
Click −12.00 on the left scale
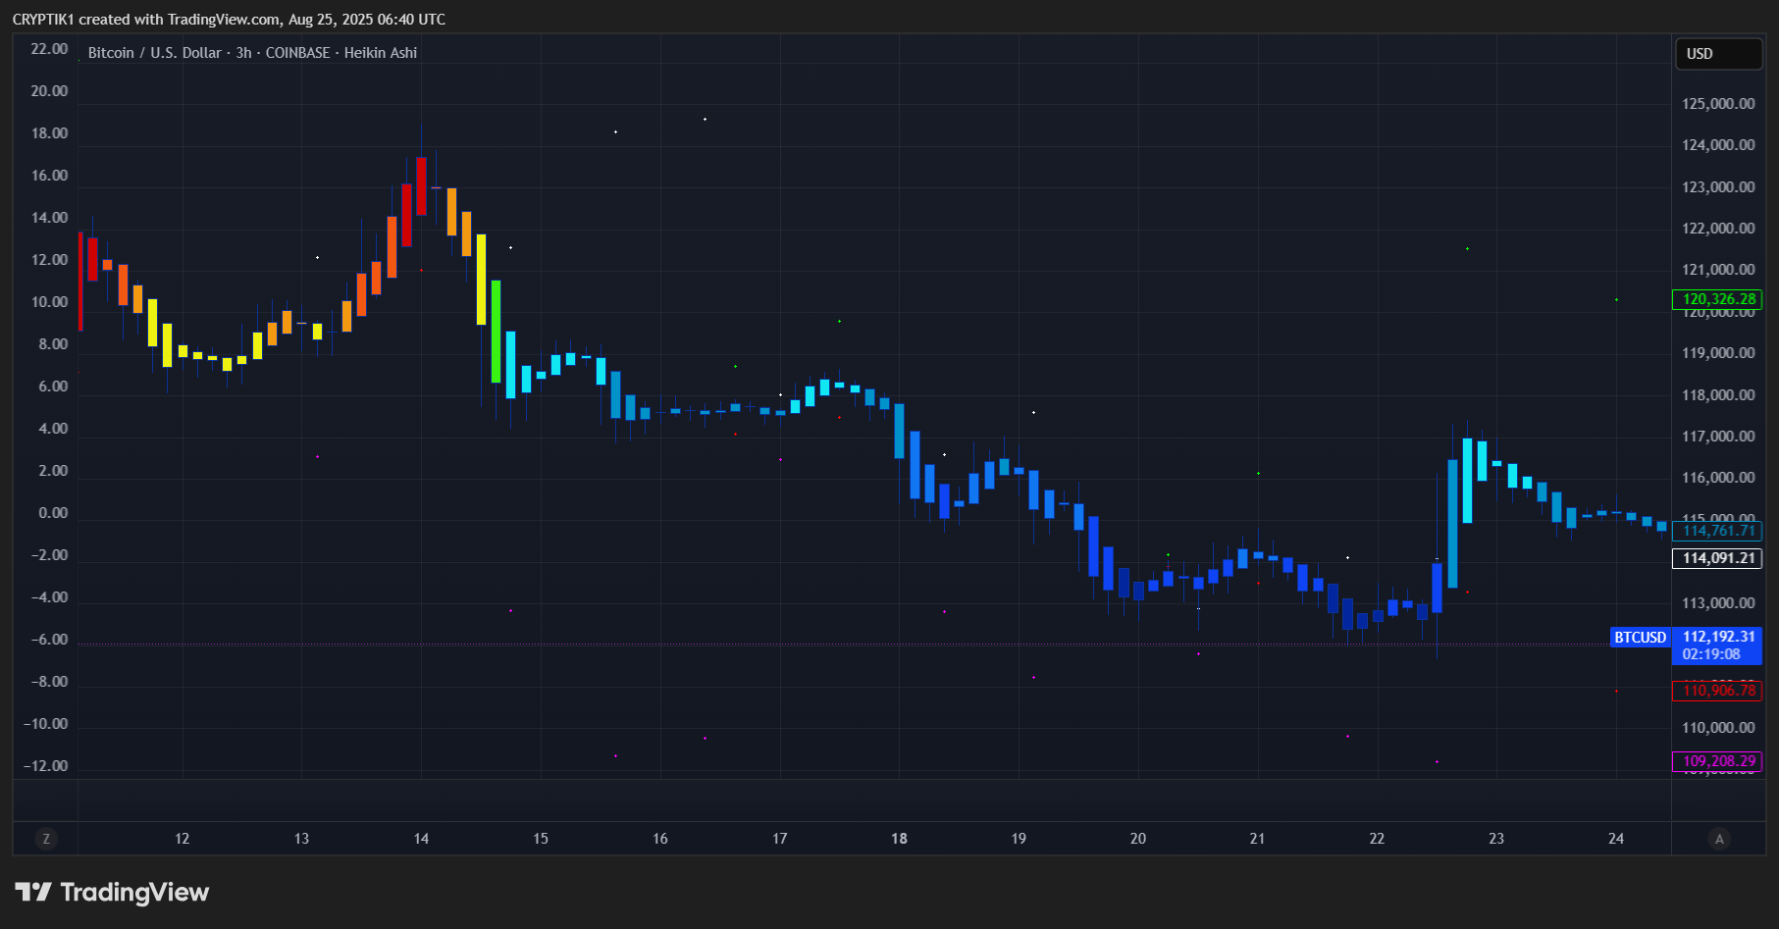click(47, 766)
